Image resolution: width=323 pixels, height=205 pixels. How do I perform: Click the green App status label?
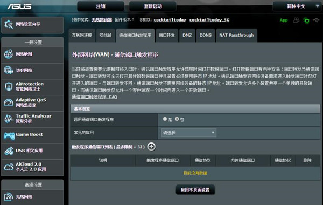click(284, 20)
